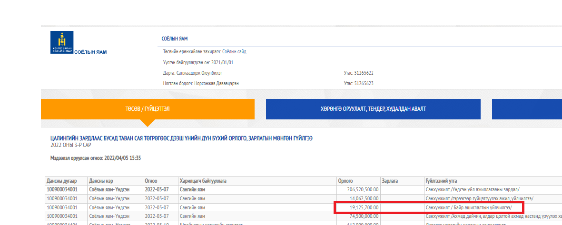Screen dimensions: 562x225
Task: Click 'Санхүүжилт /Үндсэн үйл ажиллагааны зардал/' description
Action: (x=473, y=189)
